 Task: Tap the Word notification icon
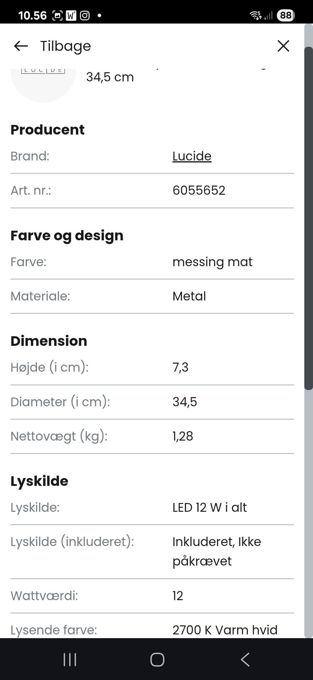coord(71,15)
